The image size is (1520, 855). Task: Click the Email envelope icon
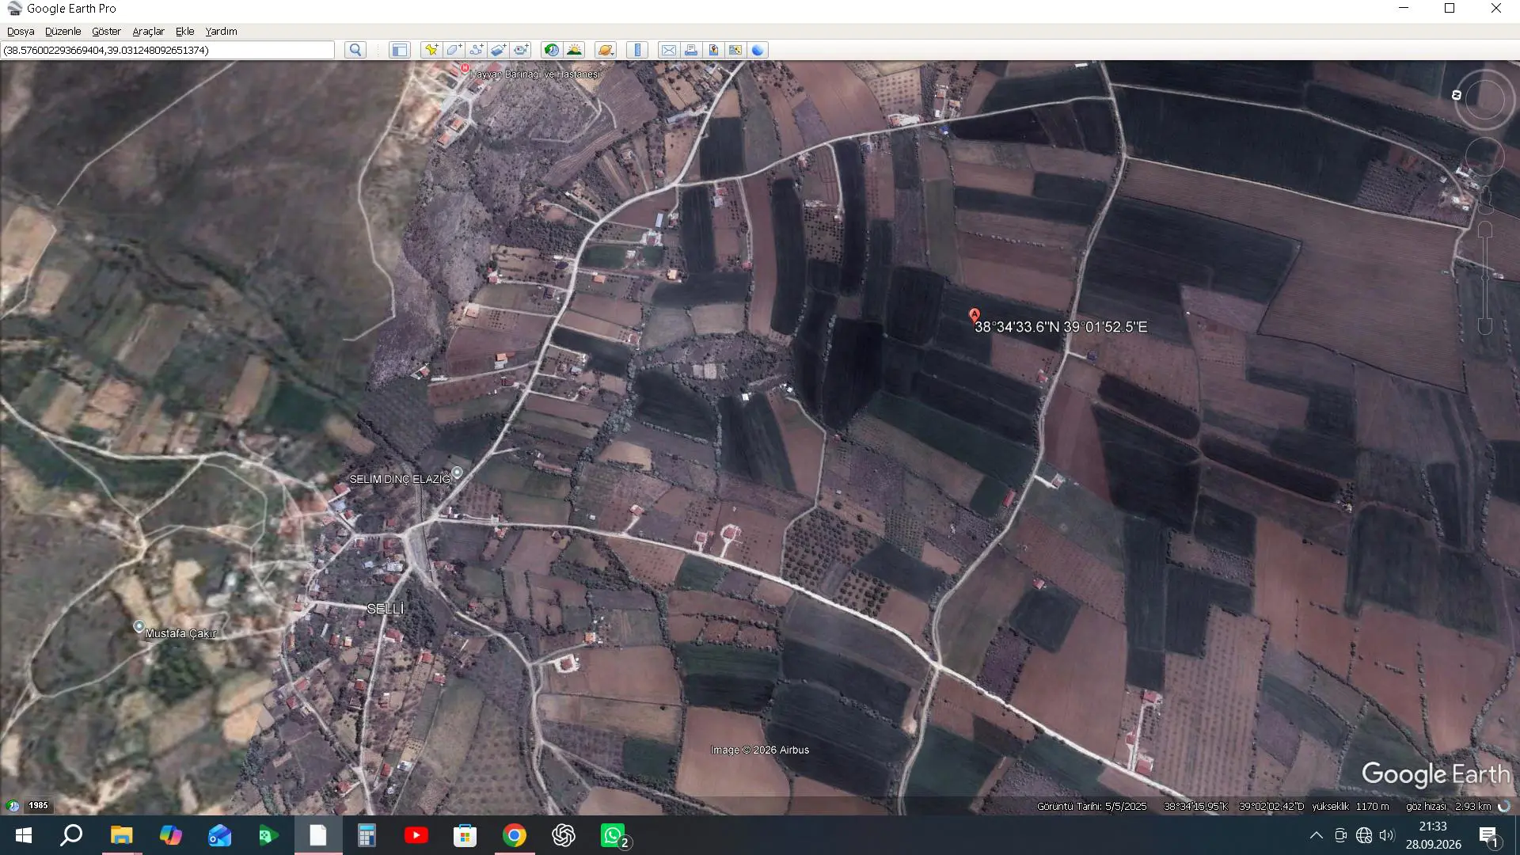coord(669,50)
